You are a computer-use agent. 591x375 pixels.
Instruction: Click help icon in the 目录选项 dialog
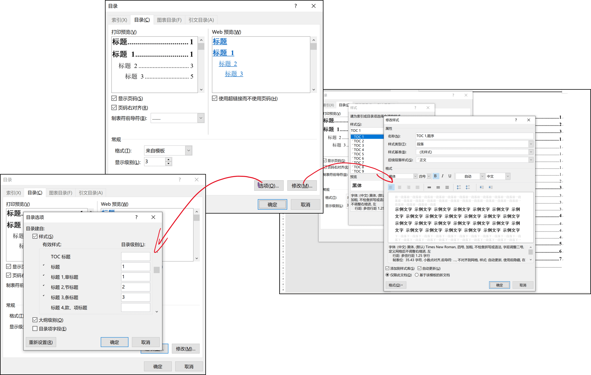[136, 217]
